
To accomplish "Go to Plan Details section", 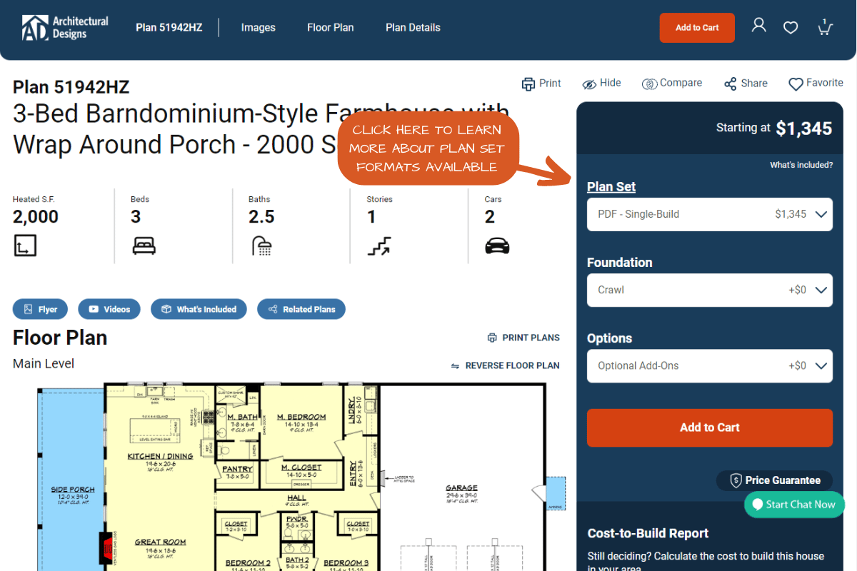I will tap(413, 28).
